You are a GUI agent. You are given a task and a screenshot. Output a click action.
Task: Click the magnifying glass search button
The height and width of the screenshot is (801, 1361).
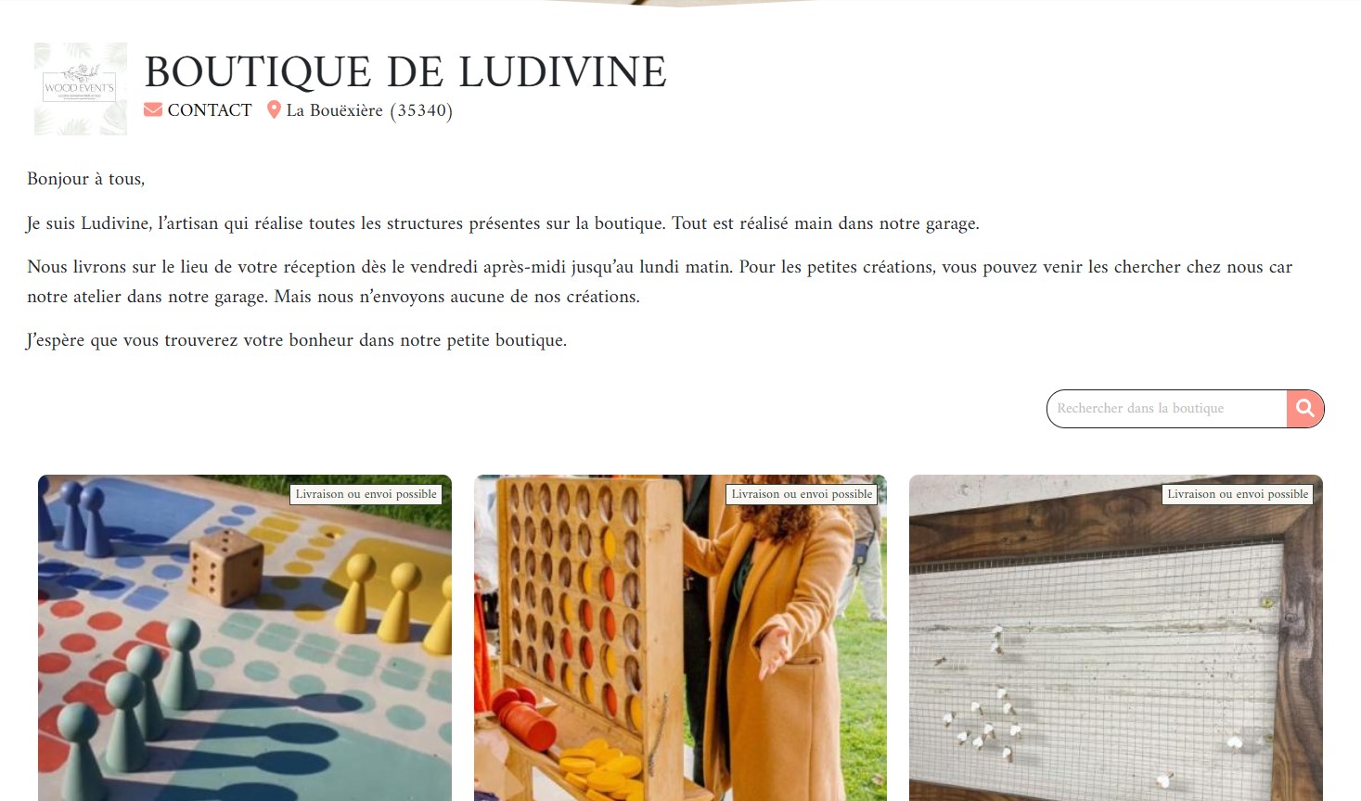click(1305, 409)
